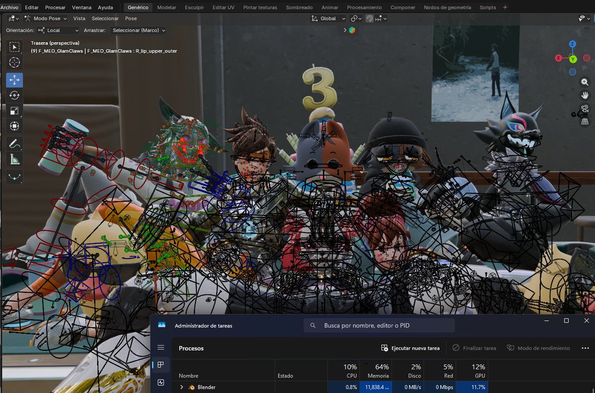Screen dimensions: 595x393
Task: Open the Vista viewport menu
Action: pyautogui.click(x=79, y=18)
